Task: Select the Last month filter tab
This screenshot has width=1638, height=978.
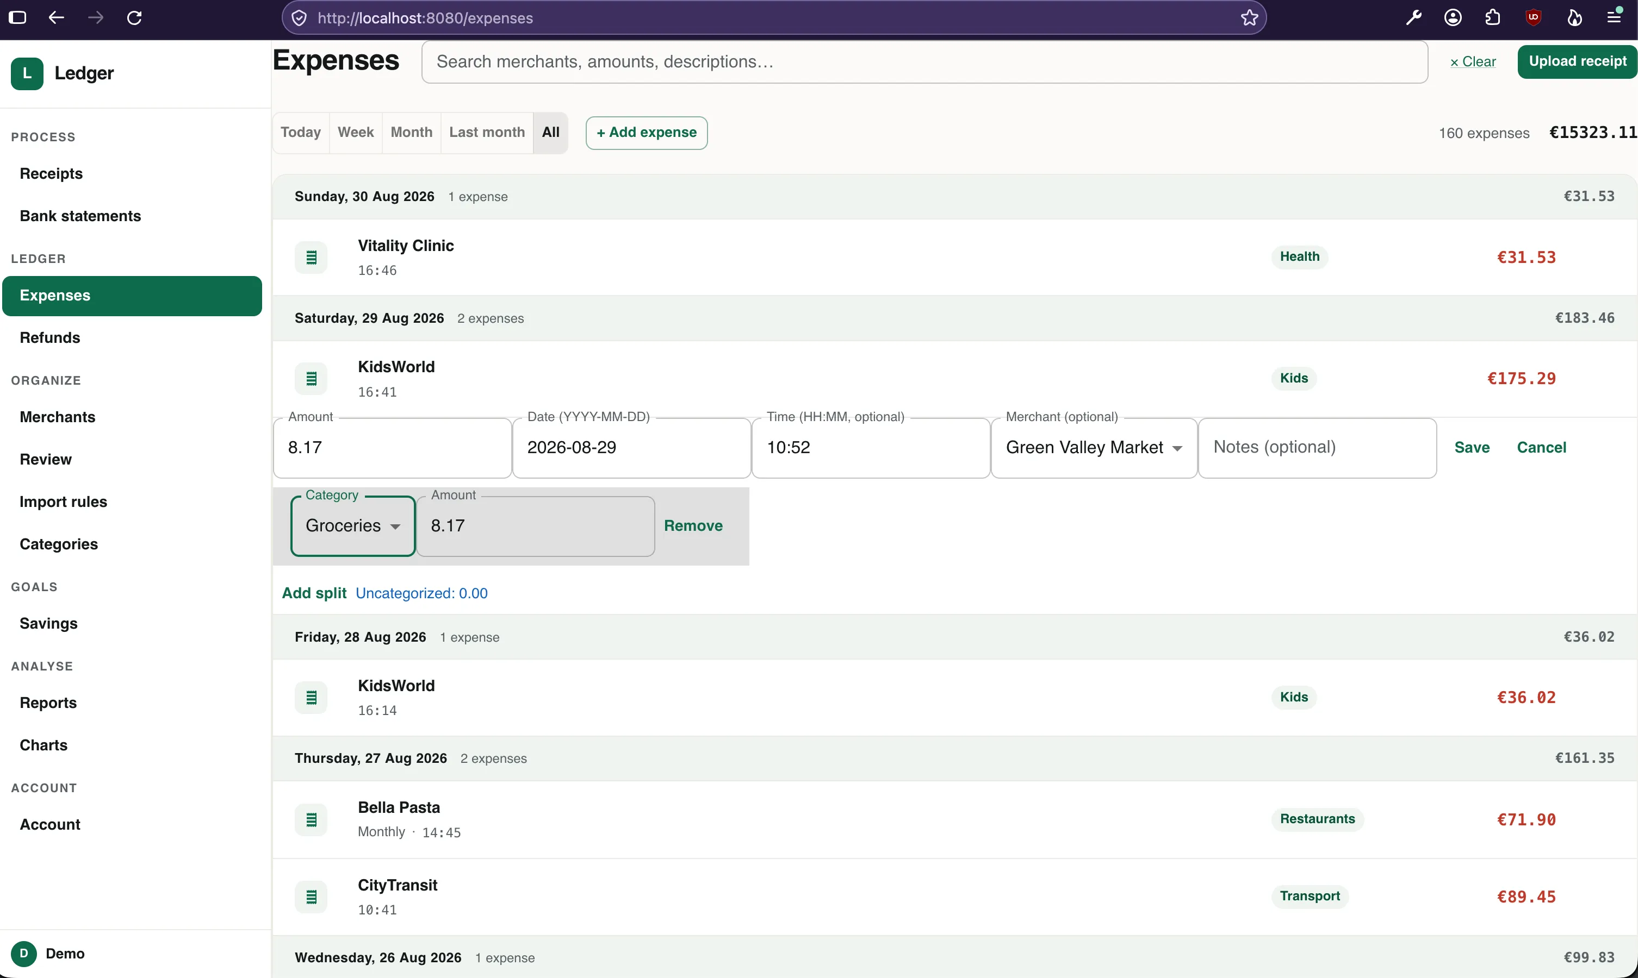Action: click(487, 133)
